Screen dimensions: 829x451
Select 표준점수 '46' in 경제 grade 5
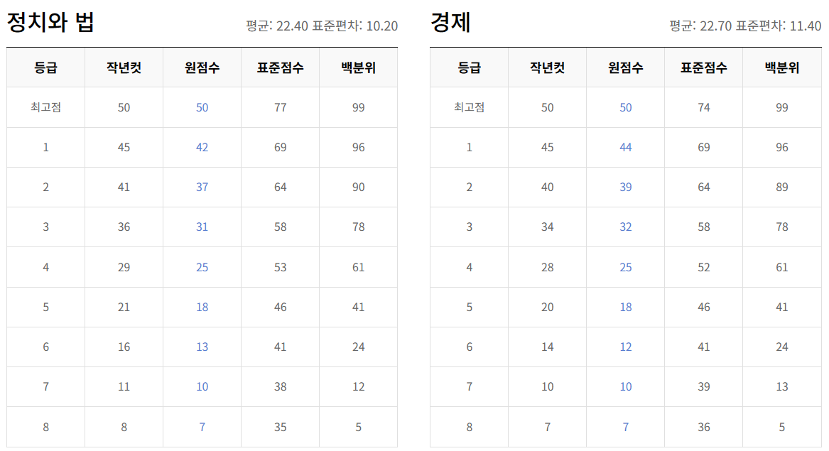704,308
